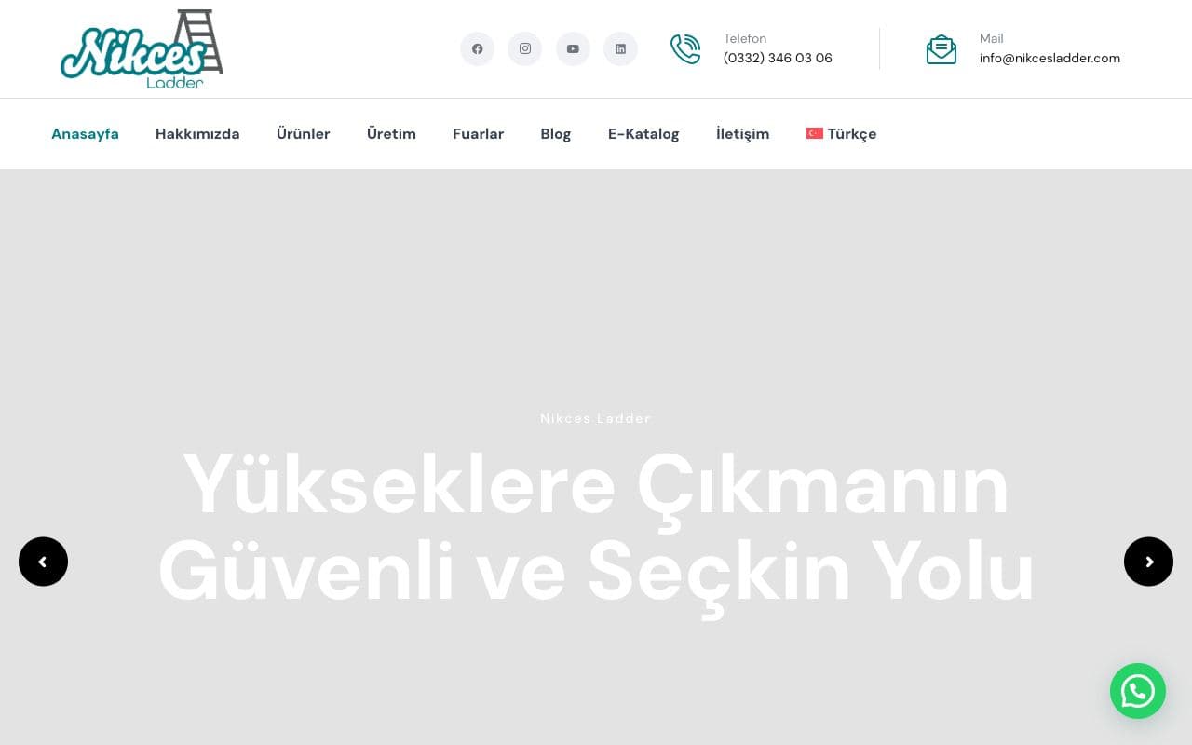
Task: Click the 'Telefon' label
Action: pyautogui.click(x=745, y=38)
